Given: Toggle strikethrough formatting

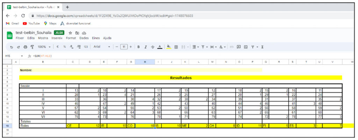Looking at the screenshot, I should (x=152, y=47).
